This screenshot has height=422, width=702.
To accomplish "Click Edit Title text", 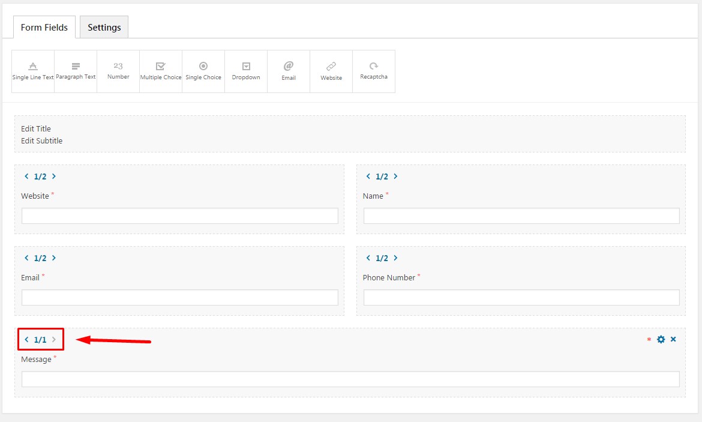I will coord(36,128).
